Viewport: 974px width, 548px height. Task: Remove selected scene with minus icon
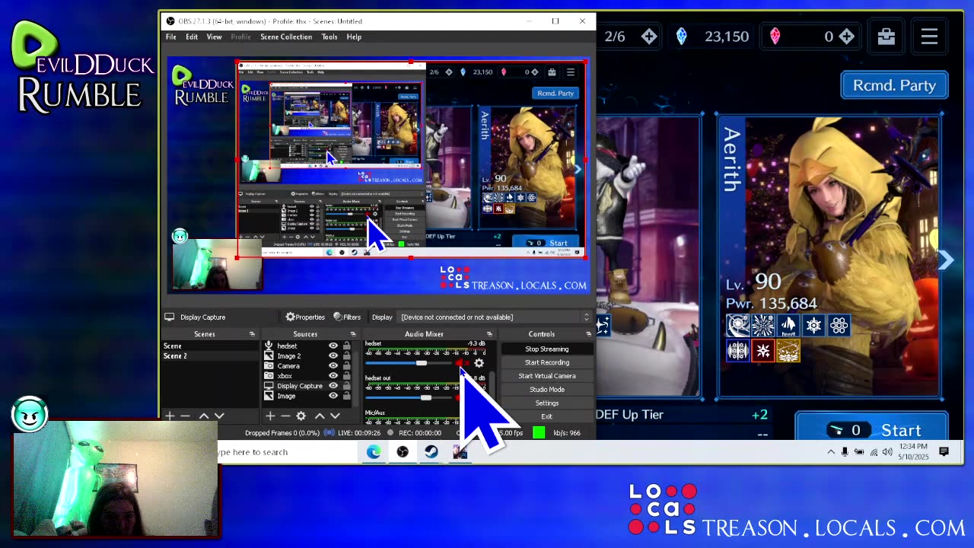(x=185, y=416)
